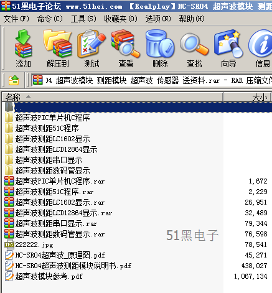Open the 收藏夹(O) menu
Image resolution: width=272 pixels, height=293 pixels.
click(121, 19)
